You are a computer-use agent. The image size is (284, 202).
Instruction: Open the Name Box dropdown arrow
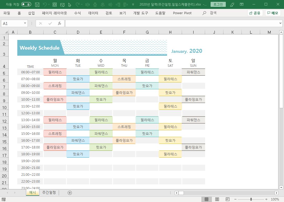tap(25, 23)
